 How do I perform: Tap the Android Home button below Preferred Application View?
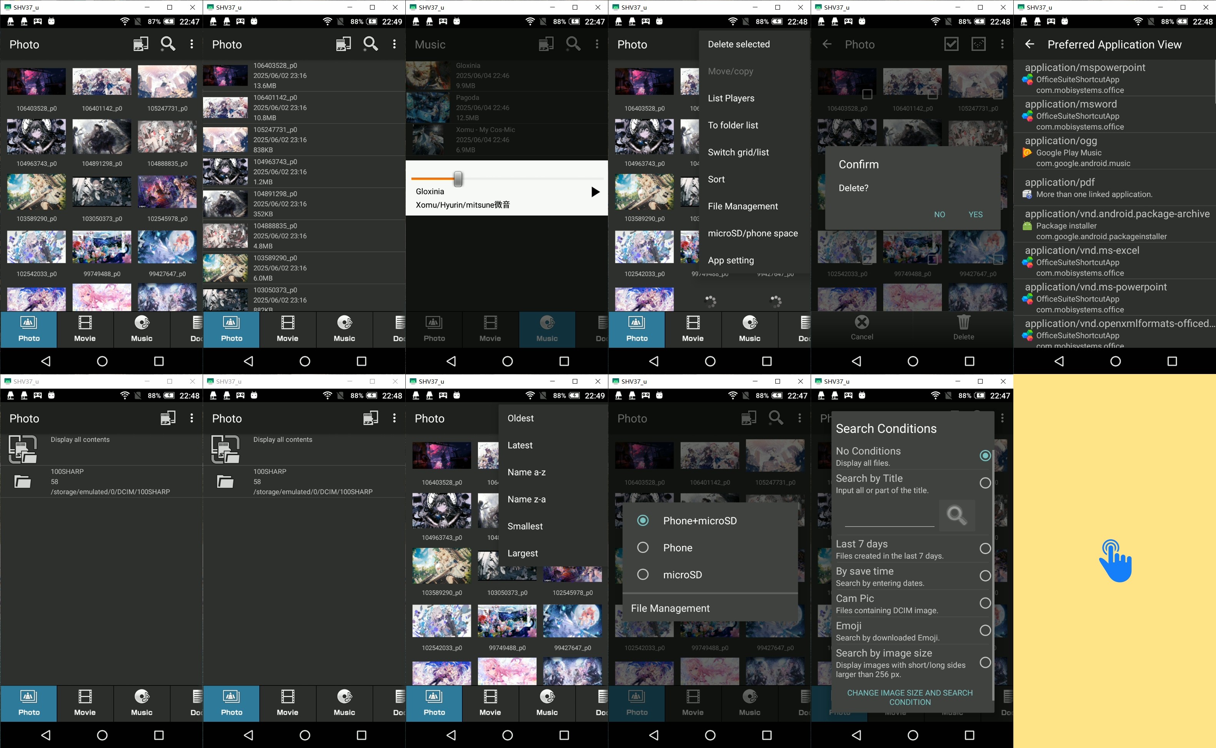tap(1115, 361)
